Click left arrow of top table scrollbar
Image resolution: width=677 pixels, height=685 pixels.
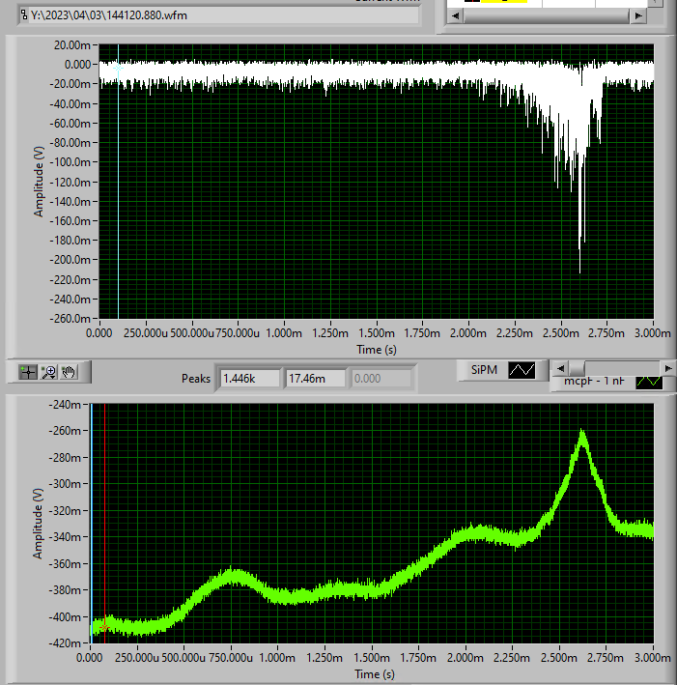pos(456,16)
